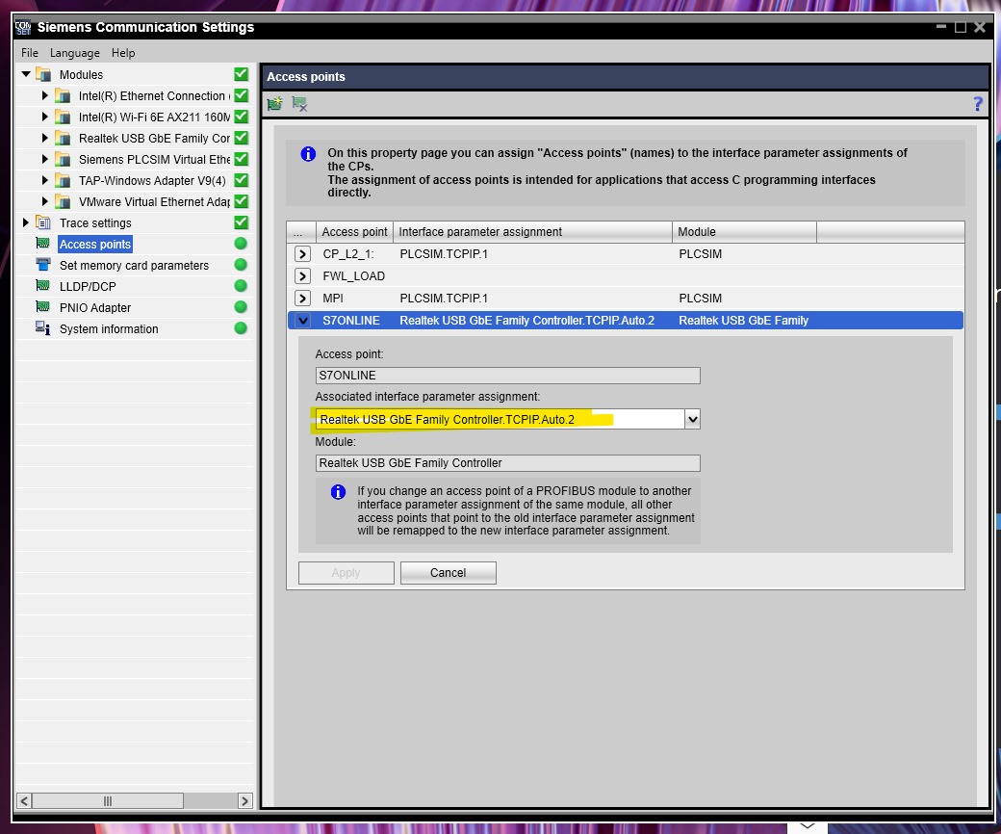The width and height of the screenshot is (1001, 834).
Task: Click the Siemens Communication Settings title bar icon
Action: 24,28
